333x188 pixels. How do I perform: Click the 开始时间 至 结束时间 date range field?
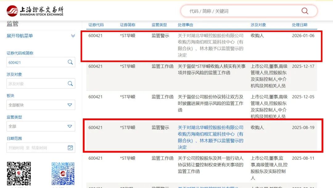point(41,148)
